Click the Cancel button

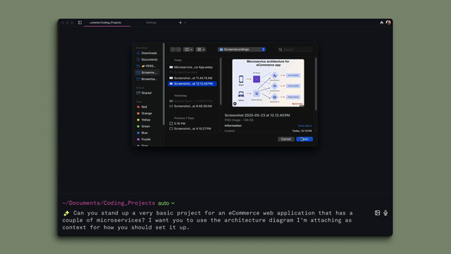(x=286, y=139)
